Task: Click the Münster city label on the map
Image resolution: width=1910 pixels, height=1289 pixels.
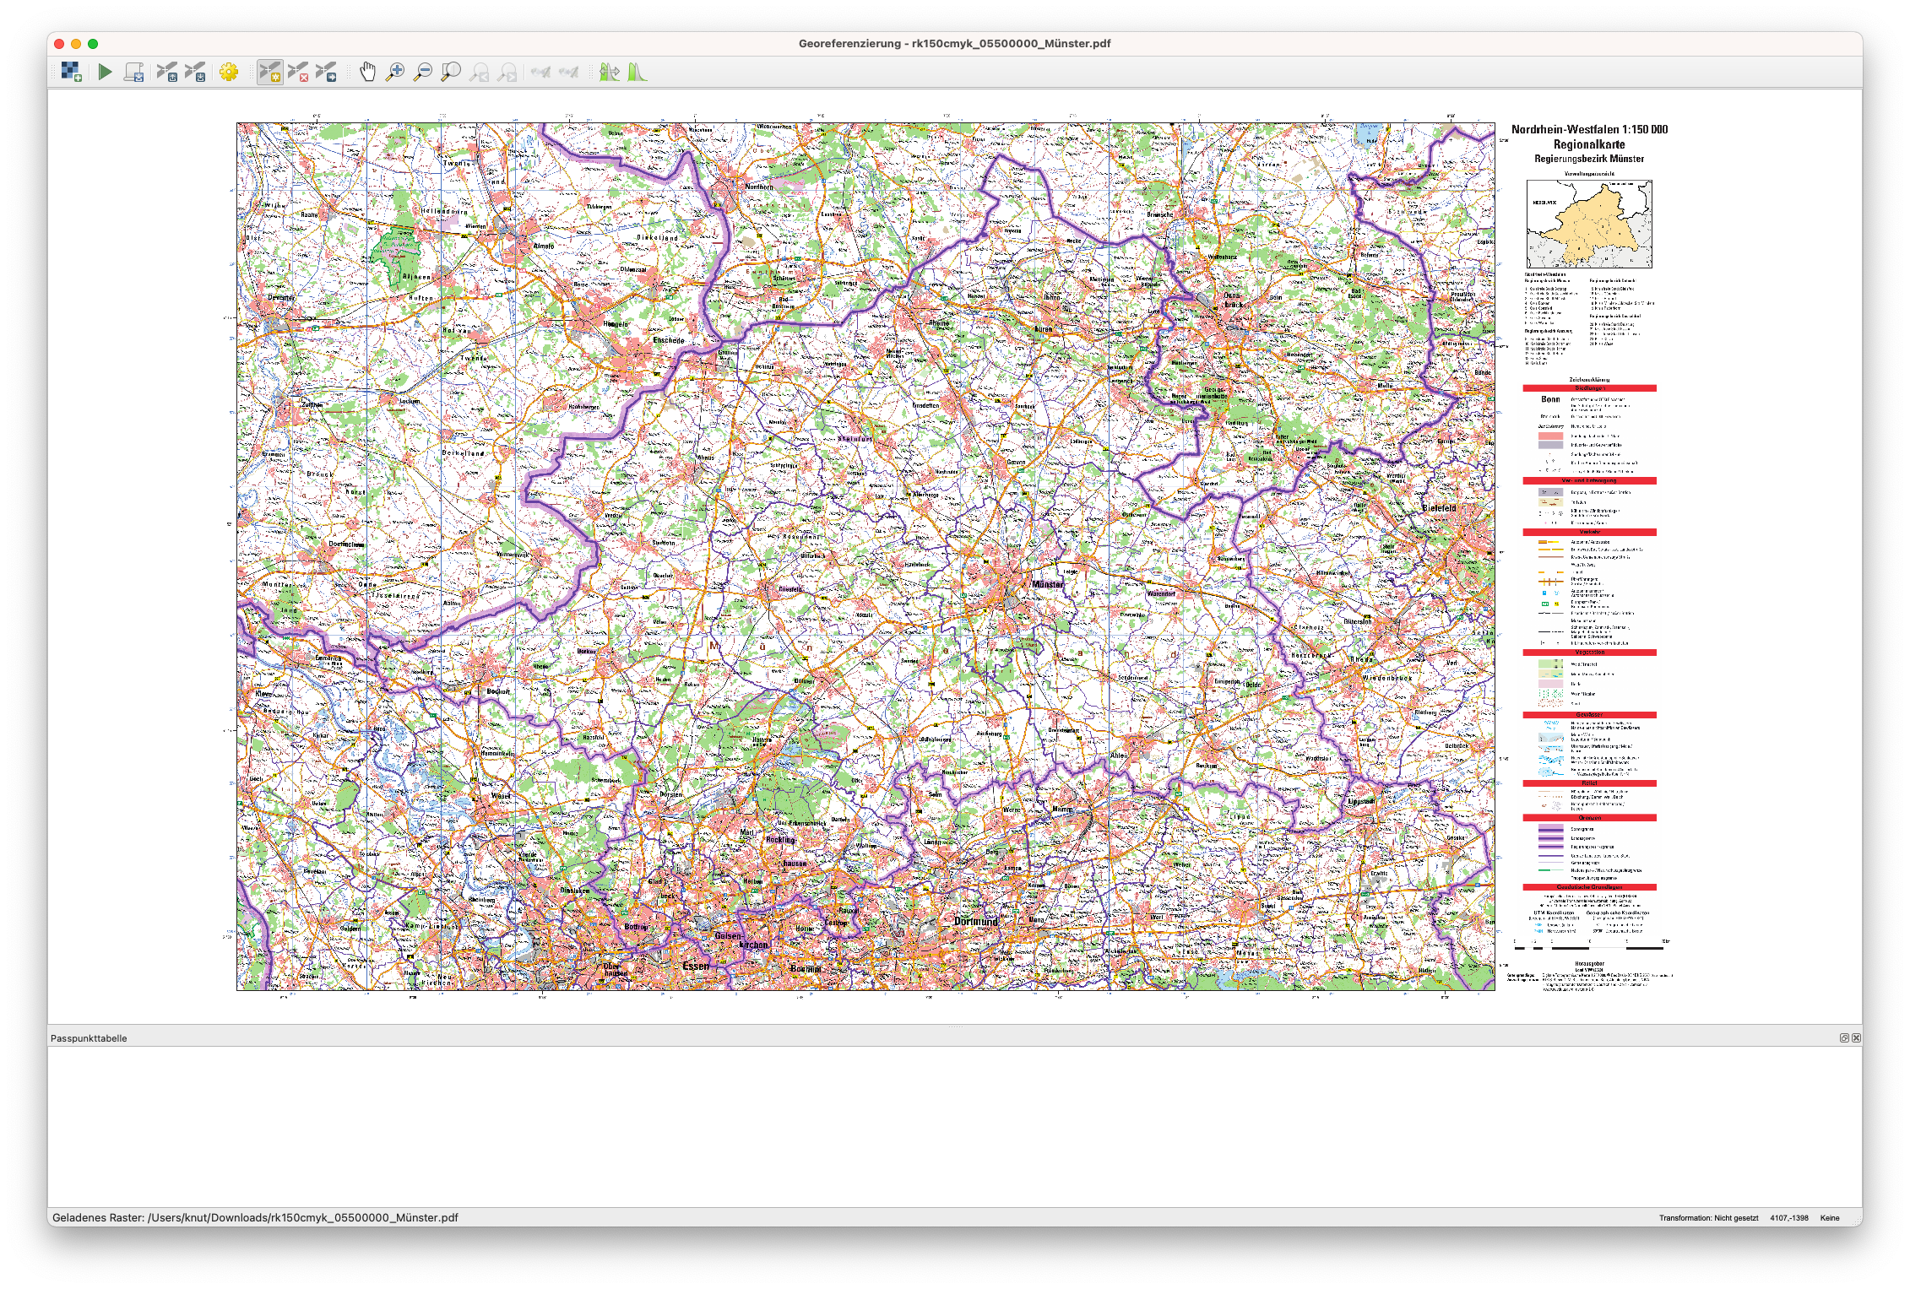Action: (x=1047, y=584)
